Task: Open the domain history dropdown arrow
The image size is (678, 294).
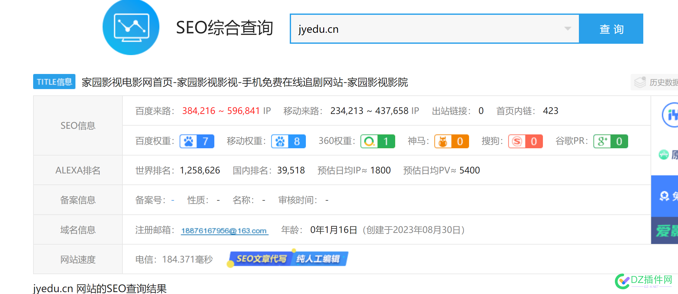Action: [x=568, y=29]
